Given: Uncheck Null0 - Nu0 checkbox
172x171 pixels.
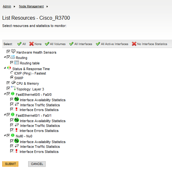Looking at the screenshot, I should [8, 135].
